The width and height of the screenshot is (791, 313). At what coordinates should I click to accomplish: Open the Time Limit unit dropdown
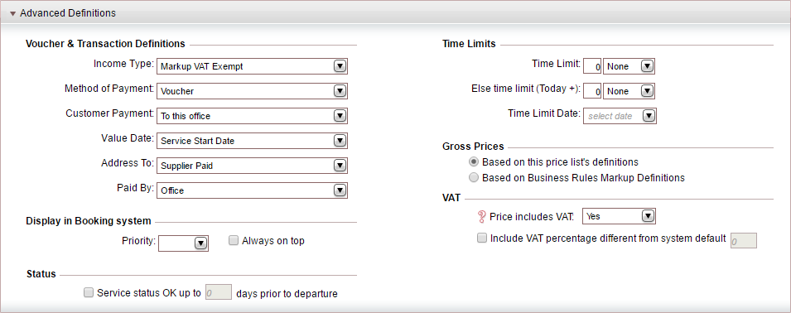[x=629, y=66]
